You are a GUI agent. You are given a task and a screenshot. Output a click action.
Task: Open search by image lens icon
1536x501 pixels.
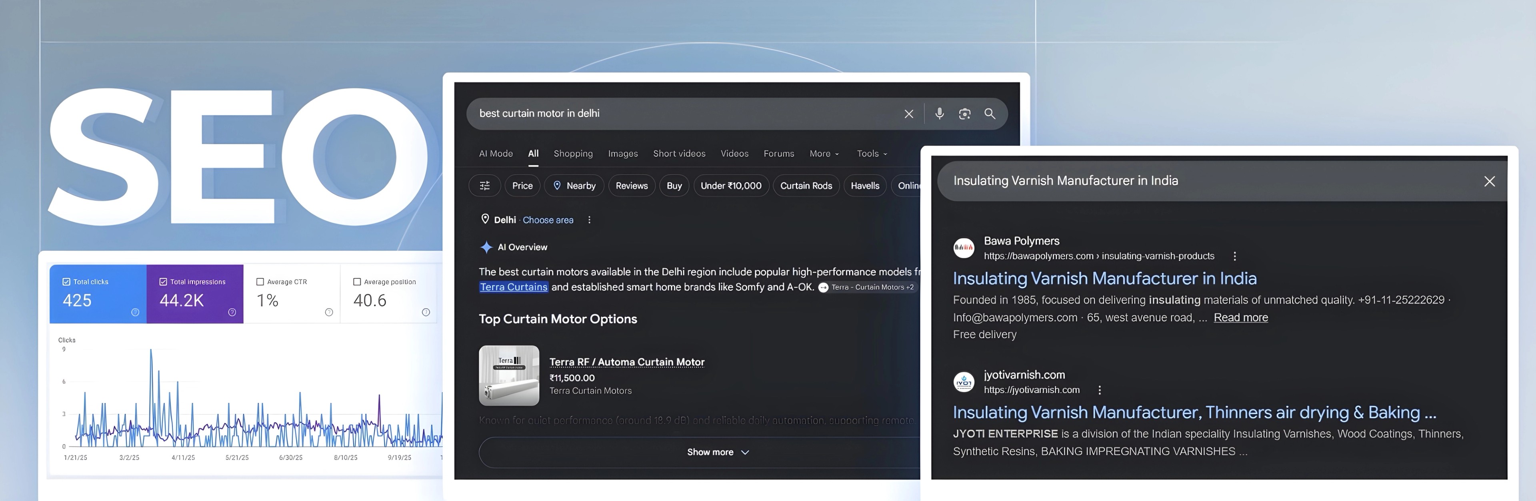tap(964, 114)
